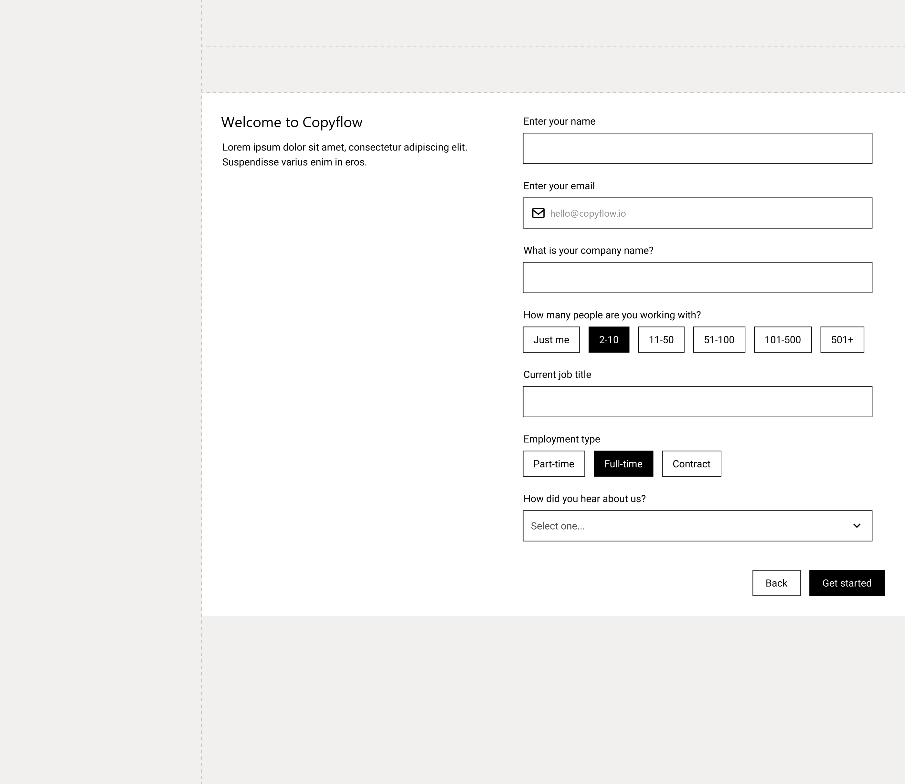Click the 'Welcome to Copyflow' heading
This screenshot has width=905, height=784.
pyautogui.click(x=292, y=122)
